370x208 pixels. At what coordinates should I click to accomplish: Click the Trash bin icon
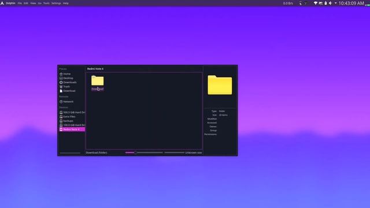tap(61, 87)
